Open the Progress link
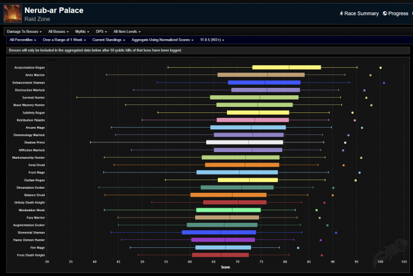This screenshot has width=413, height=276. (396, 13)
